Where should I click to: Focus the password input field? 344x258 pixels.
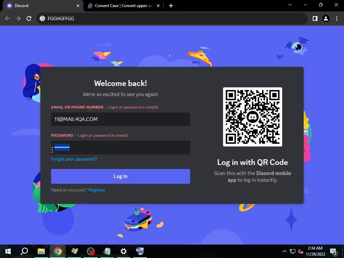[121, 147]
